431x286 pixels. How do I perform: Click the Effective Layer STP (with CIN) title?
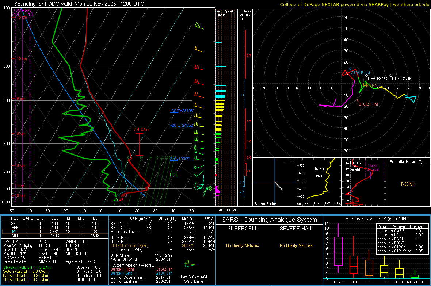(376, 219)
